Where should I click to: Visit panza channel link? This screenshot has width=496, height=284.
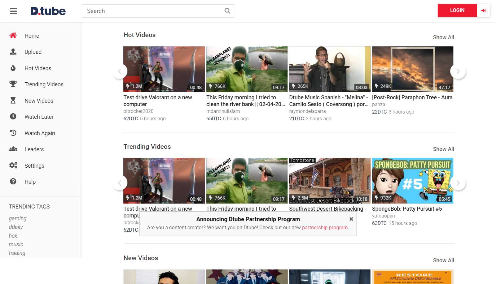point(379,105)
